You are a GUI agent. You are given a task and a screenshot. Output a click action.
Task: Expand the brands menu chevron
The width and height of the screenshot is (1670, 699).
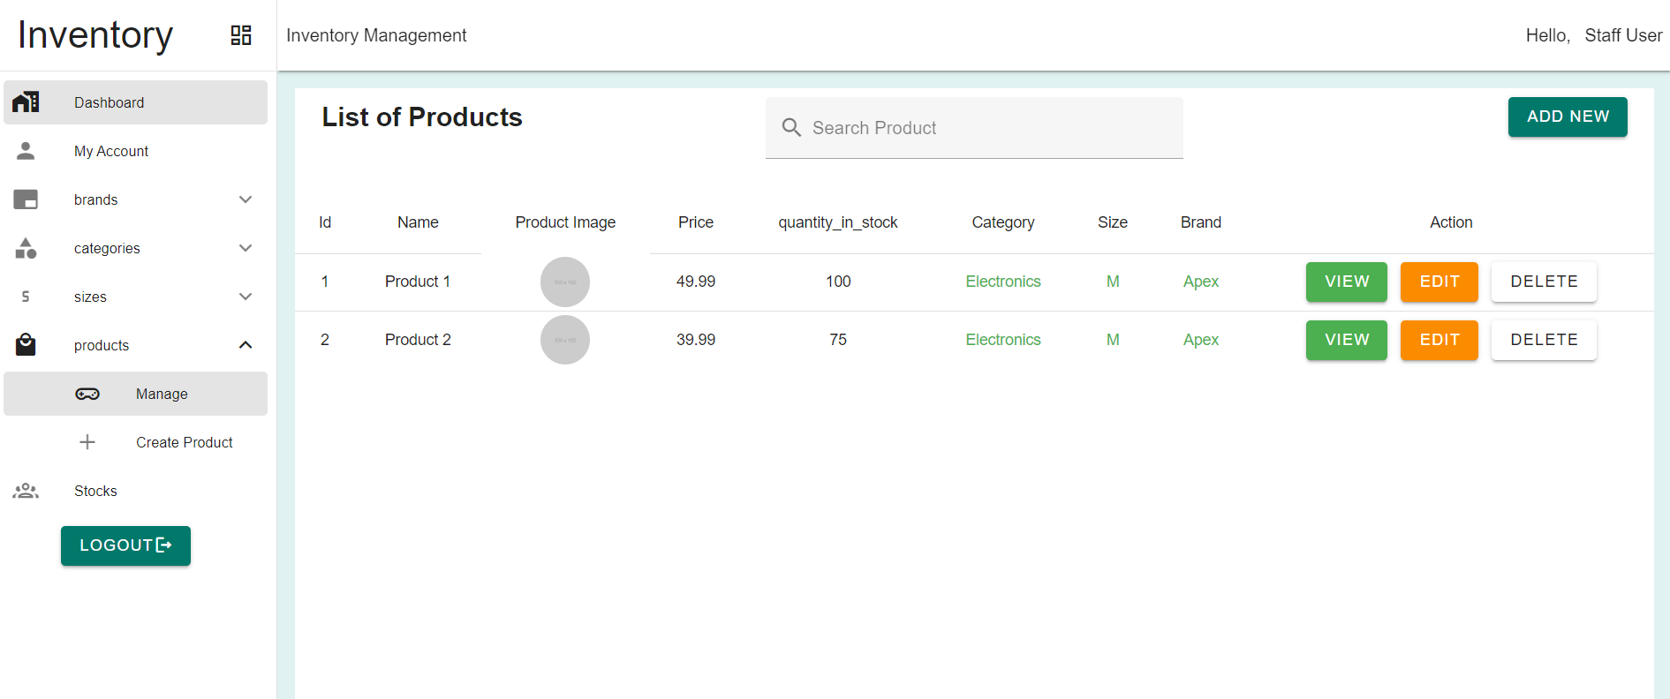coord(246,199)
